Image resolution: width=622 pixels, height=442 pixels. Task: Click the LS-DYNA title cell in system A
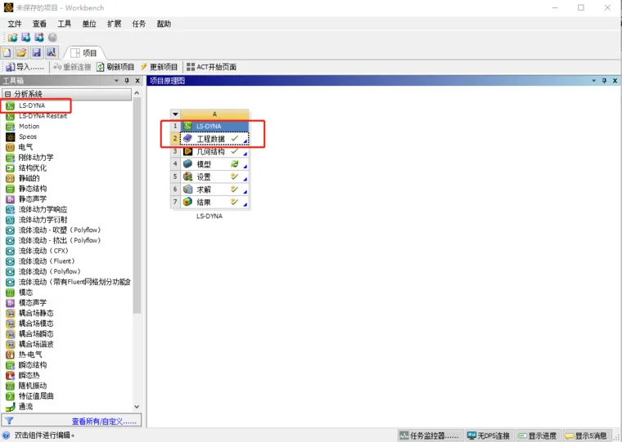point(214,126)
